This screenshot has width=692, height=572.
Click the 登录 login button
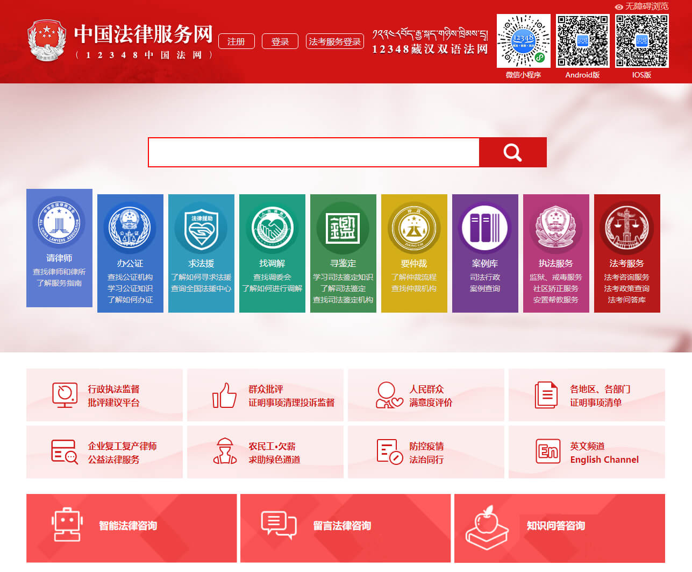280,41
